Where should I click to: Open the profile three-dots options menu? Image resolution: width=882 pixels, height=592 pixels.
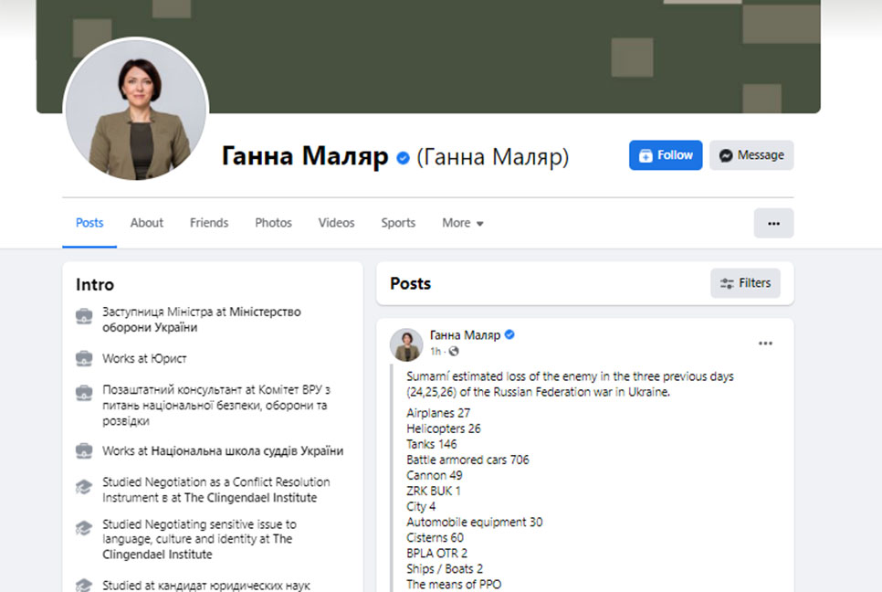coord(773,224)
